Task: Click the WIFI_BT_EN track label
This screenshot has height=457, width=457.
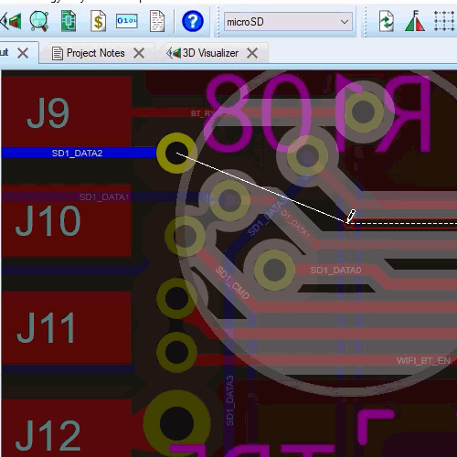Action: tap(423, 361)
